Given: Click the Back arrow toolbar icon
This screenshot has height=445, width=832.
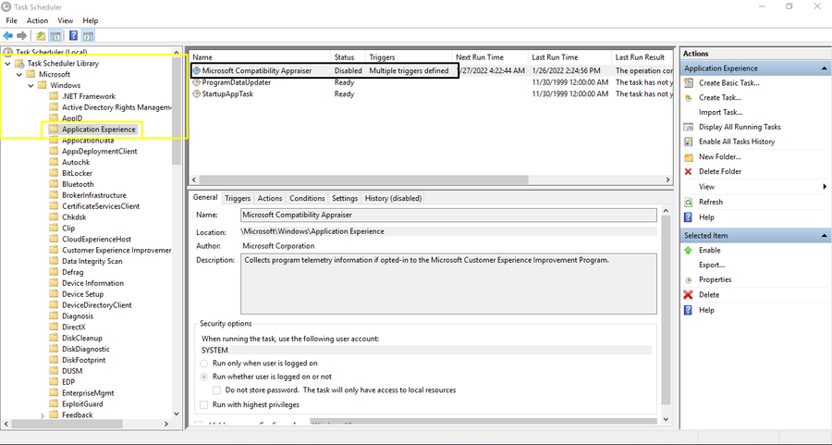Looking at the screenshot, I should point(8,35).
